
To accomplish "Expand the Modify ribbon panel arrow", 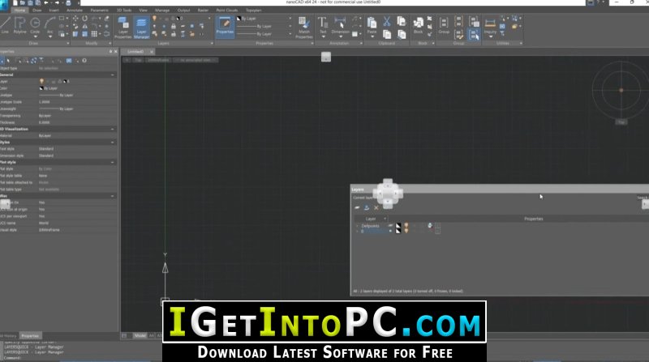I will pos(110,43).
